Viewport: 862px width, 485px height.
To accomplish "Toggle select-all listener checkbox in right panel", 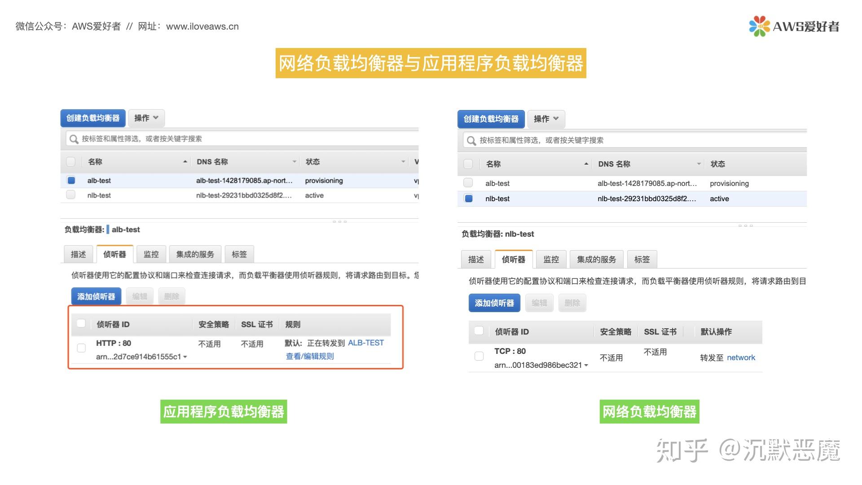I will (479, 331).
